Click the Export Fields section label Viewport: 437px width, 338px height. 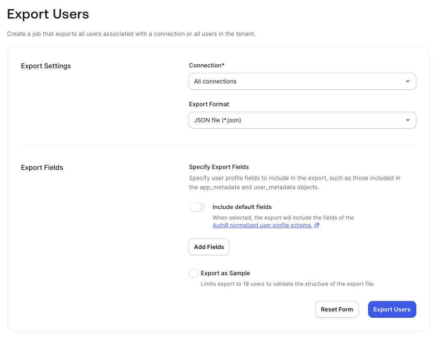point(42,168)
